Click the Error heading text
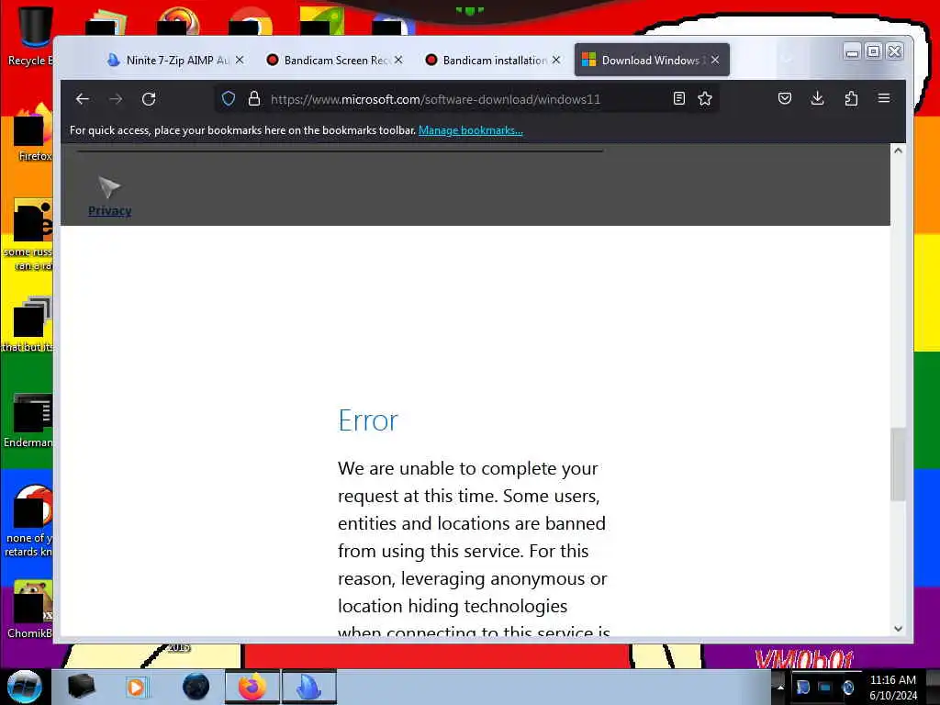The height and width of the screenshot is (705, 940). [x=368, y=420]
